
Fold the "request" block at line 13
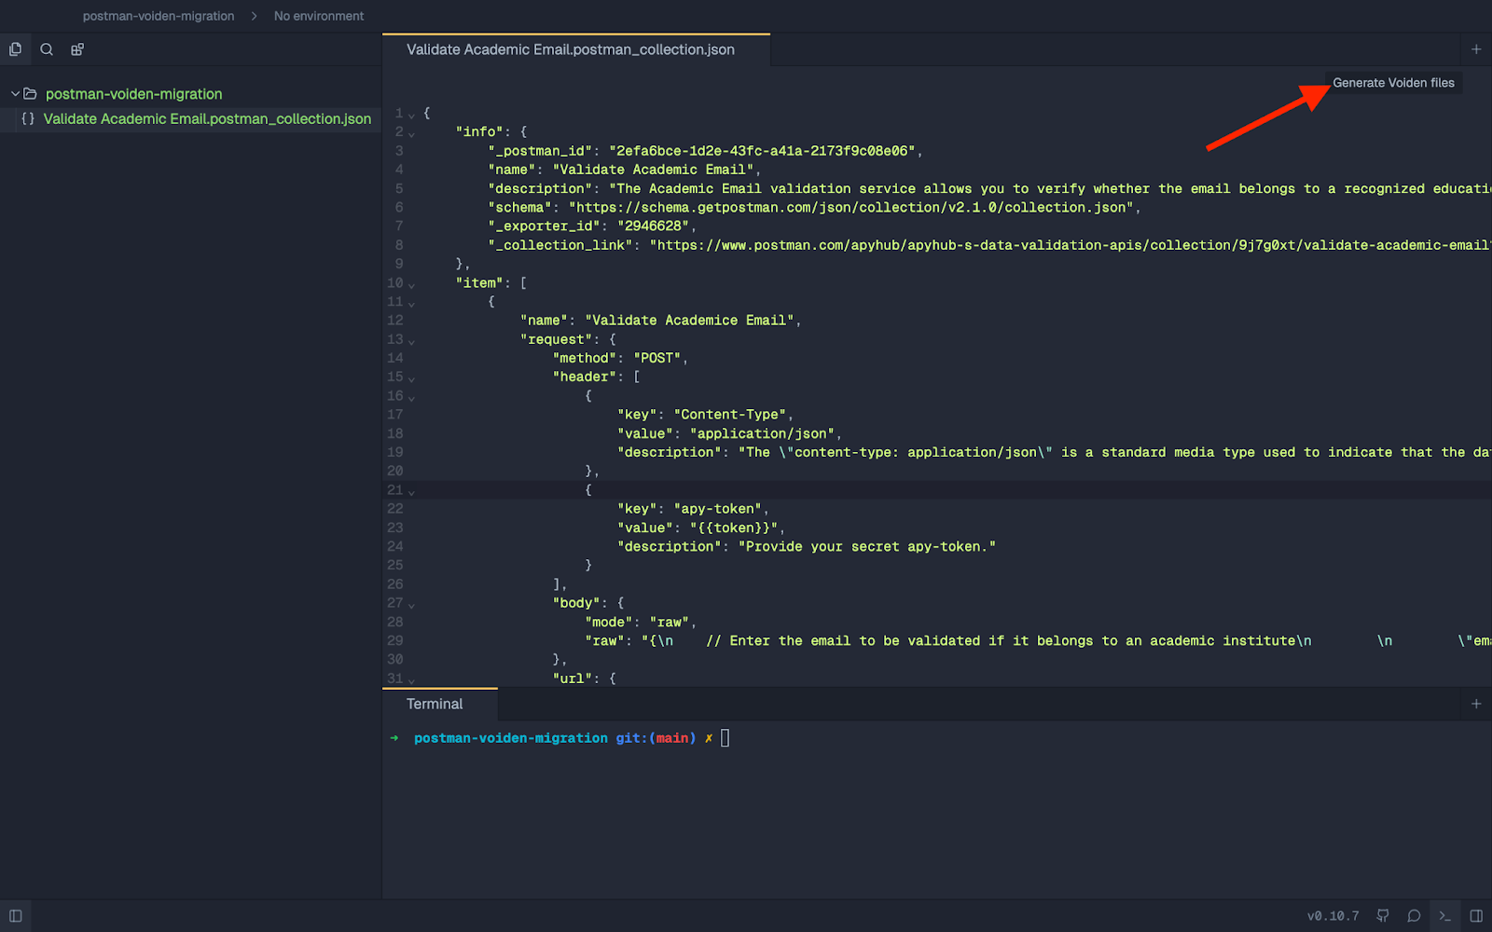[x=411, y=341]
